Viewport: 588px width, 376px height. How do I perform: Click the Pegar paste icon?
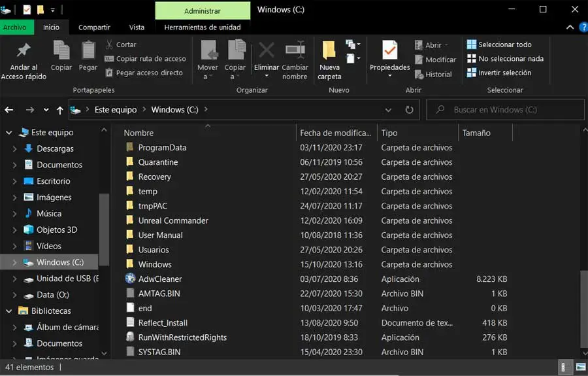[x=88, y=56]
